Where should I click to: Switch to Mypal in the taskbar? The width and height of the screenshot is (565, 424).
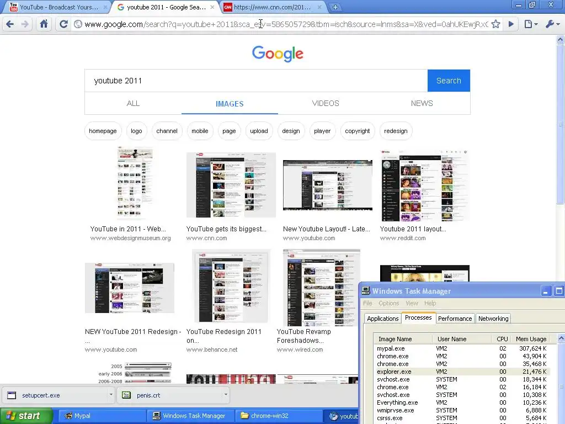(x=102, y=416)
